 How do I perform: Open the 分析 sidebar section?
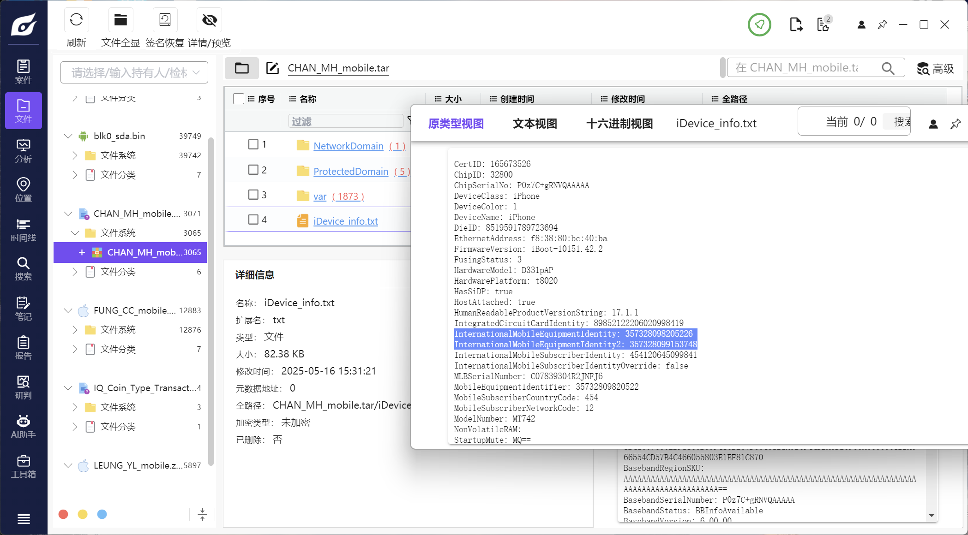click(24, 150)
